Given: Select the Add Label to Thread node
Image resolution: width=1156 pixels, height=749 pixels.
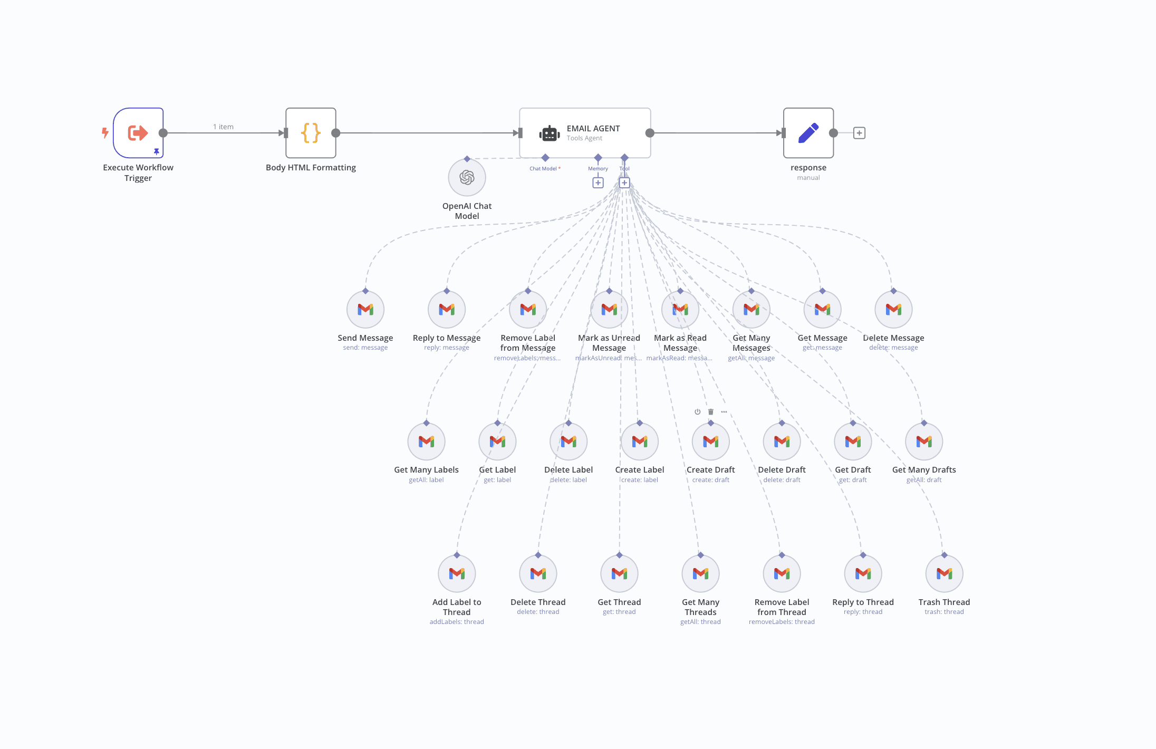Looking at the screenshot, I should (457, 573).
